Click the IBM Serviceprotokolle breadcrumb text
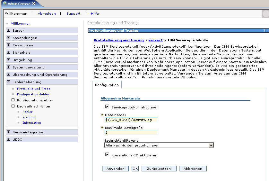The image size is (269, 181). (188, 40)
